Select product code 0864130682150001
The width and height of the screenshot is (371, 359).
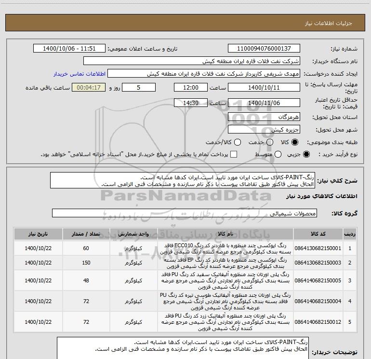click(x=318, y=248)
